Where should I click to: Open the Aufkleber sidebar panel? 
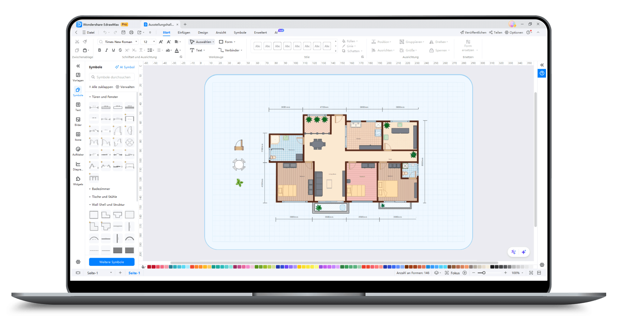click(78, 151)
